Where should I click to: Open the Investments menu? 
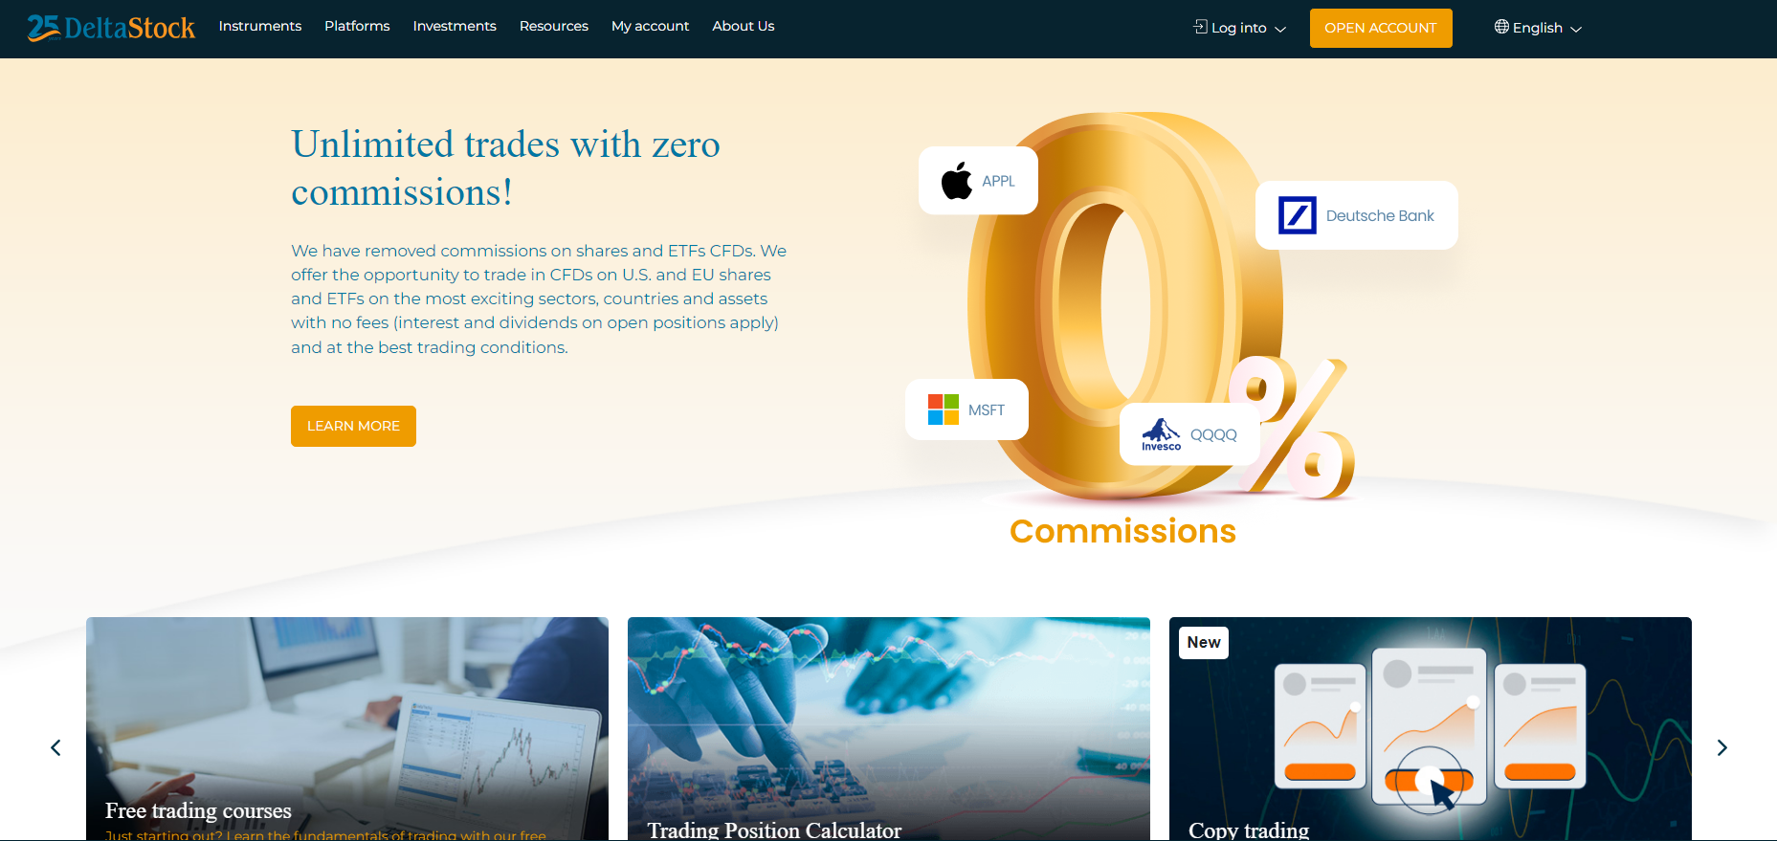click(455, 26)
